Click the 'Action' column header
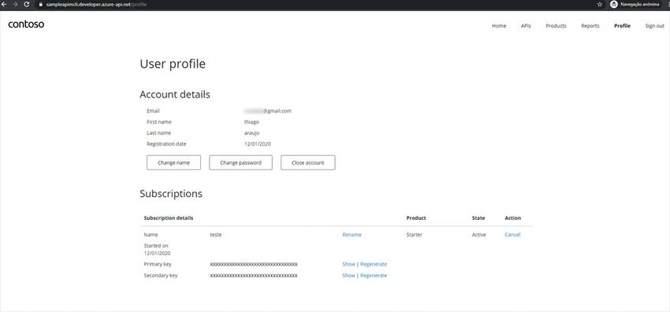The width and height of the screenshot is (670, 312). [x=513, y=218]
